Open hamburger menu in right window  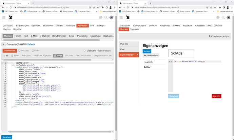coord(121,17)
